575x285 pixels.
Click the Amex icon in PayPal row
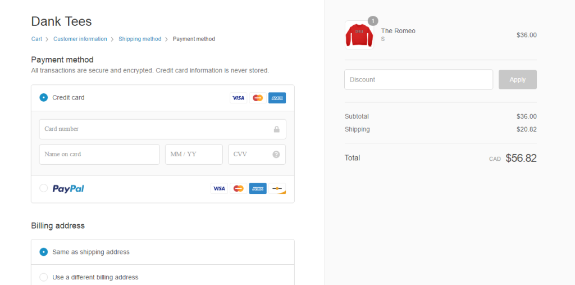(x=258, y=188)
